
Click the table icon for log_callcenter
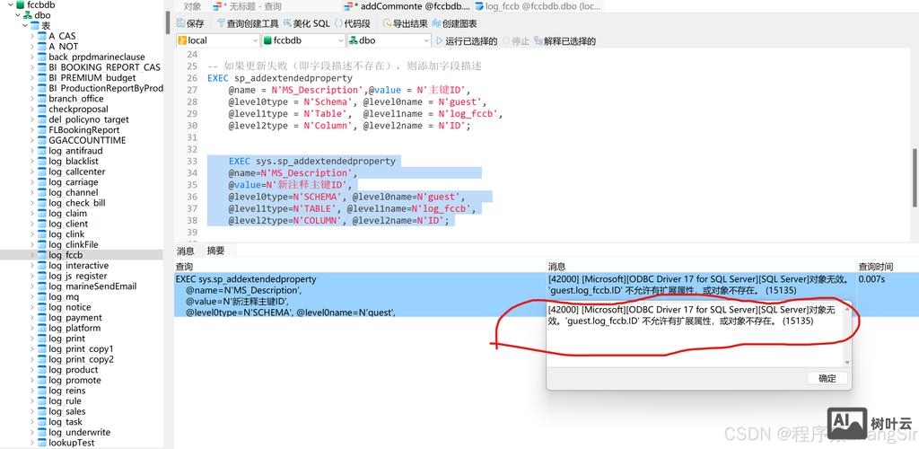[41, 172]
